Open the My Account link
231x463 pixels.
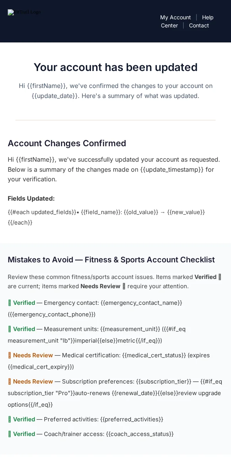coord(176,17)
